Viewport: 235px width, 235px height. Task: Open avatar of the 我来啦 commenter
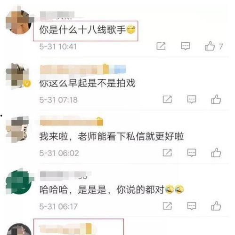coord(18,129)
